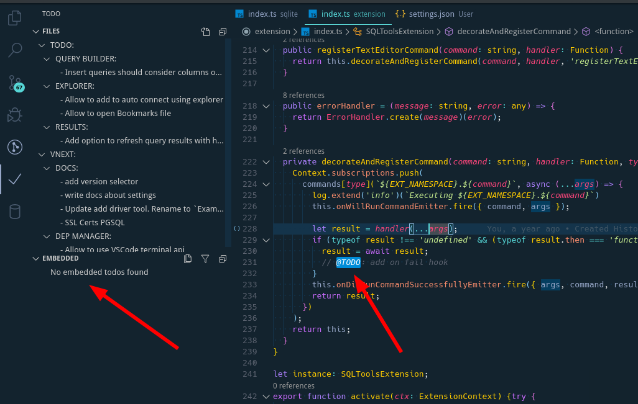The height and width of the screenshot is (404, 638).
Task: Click the filter icon in EMBEDDED panel
Action: 205,259
